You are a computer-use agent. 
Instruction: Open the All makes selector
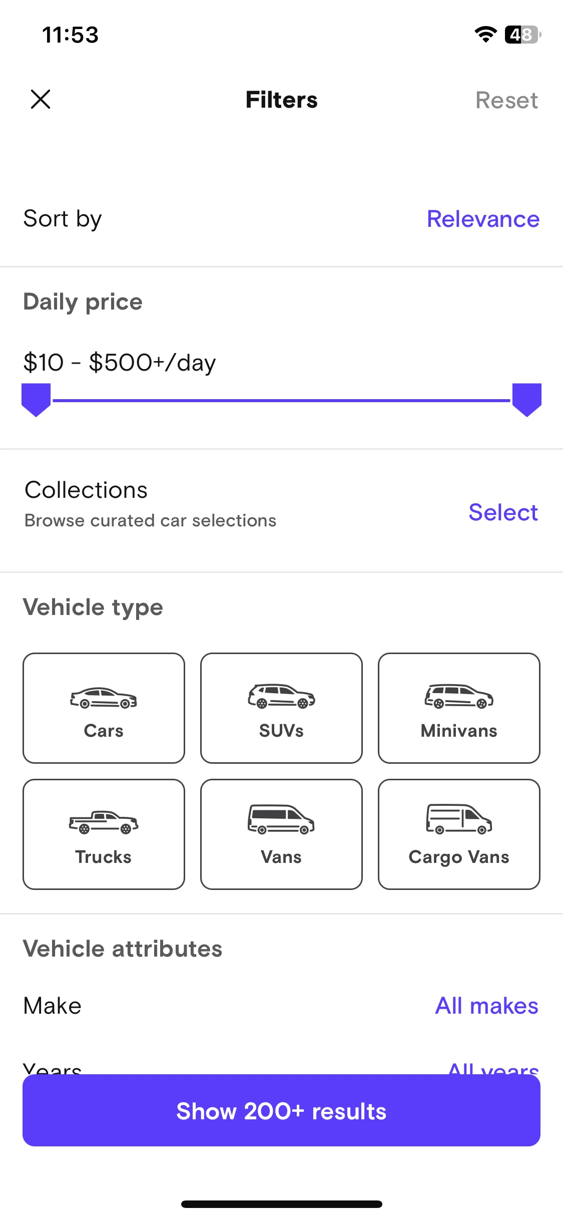pyautogui.click(x=486, y=1006)
